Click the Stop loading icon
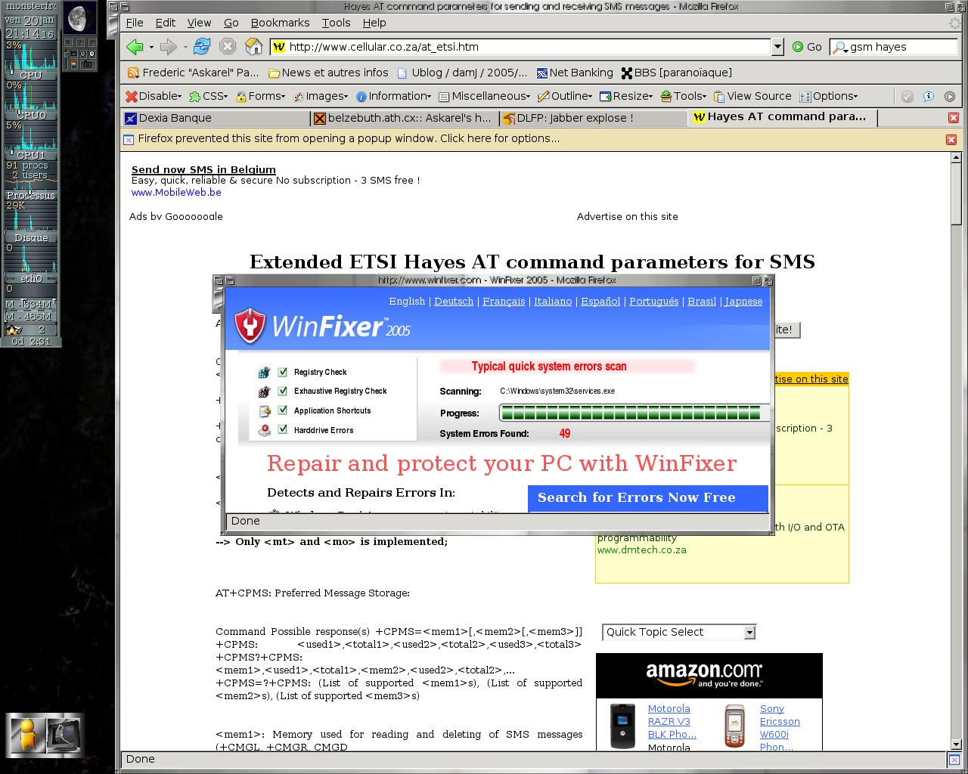The height and width of the screenshot is (774, 968). click(x=228, y=47)
